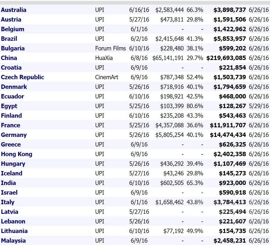Open the Bulgaria link
This screenshot has height=245, width=271.
tap(13, 48)
